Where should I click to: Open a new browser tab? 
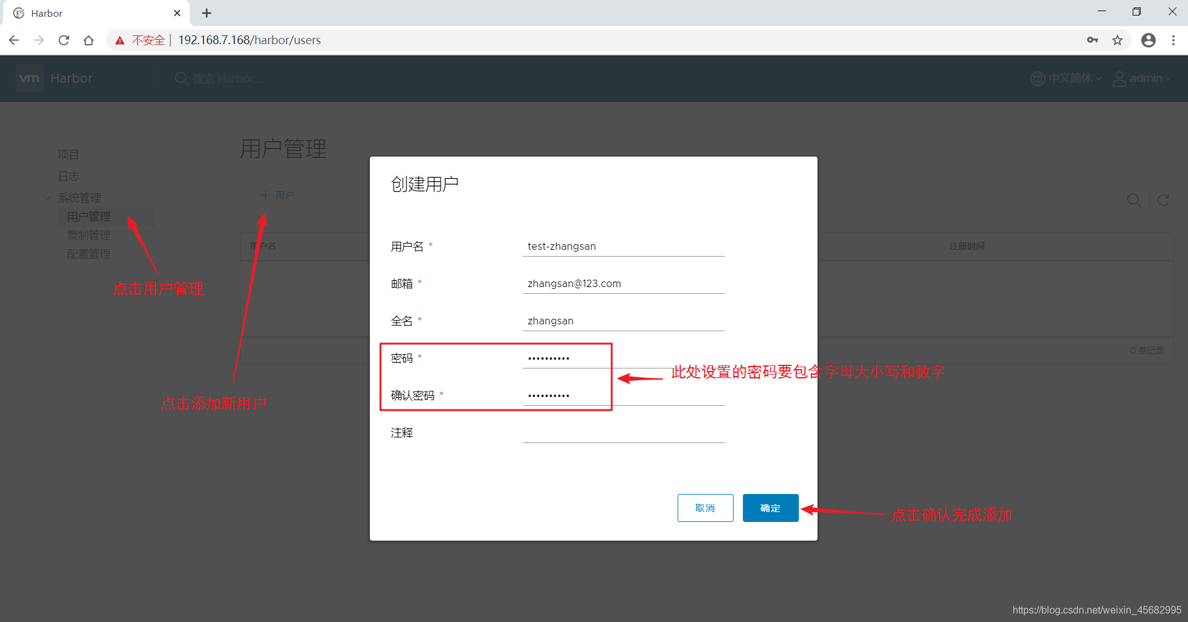click(x=207, y=13)
